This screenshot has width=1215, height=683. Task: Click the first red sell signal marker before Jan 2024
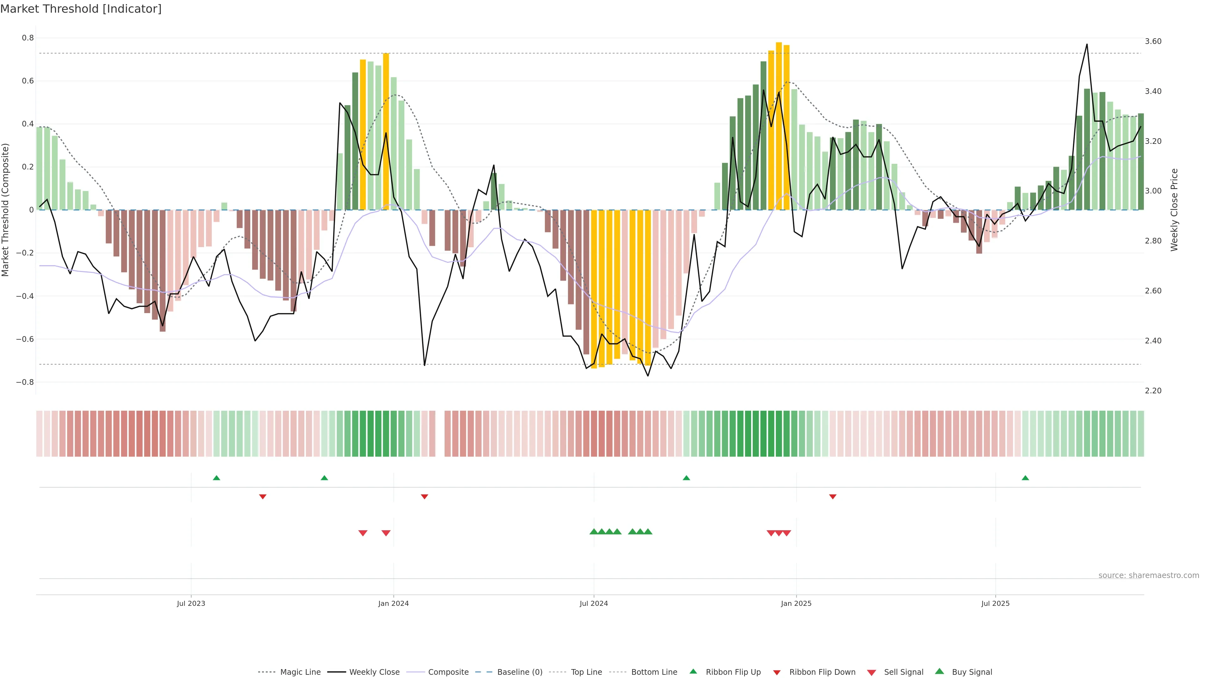click(x=363, y=533)
